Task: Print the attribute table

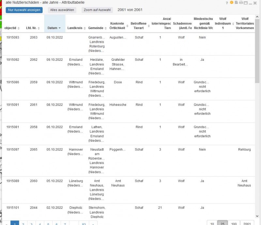Action: coord(241,3)
